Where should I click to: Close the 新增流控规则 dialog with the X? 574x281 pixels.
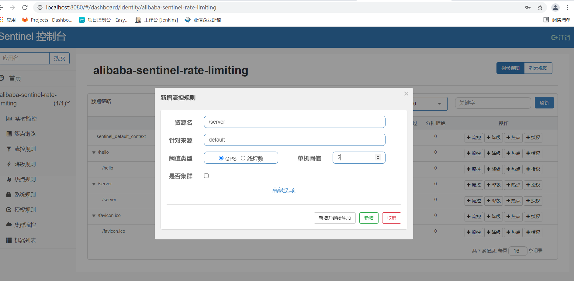(406, 94)
